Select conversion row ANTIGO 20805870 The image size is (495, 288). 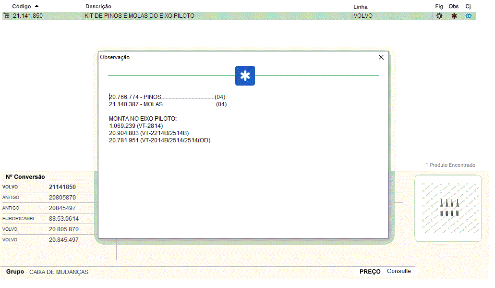[48, 198]
